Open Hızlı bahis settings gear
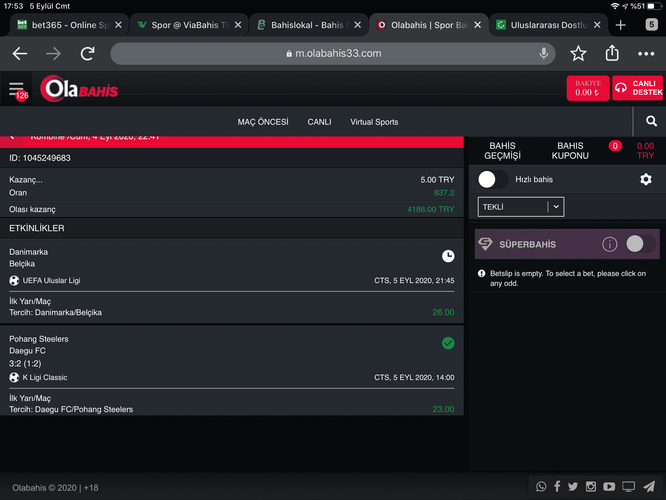The width and height of the screenshot is (666, 500). [646, 179]
